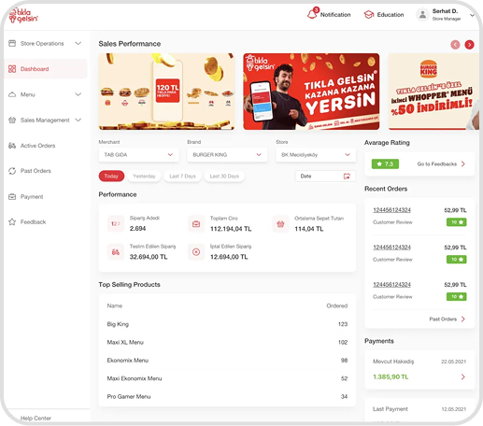Screen dimensions: 483x426
Task: Go to previous banner with left arrow
Action: click(455, 45)
